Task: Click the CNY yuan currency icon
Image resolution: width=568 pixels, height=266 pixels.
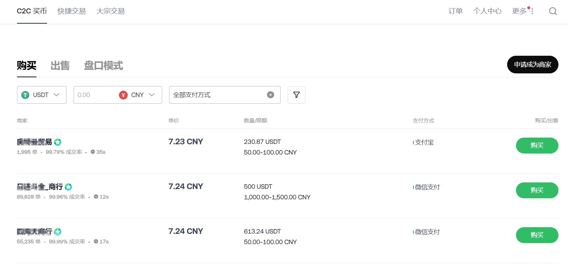Action: tap(123, 95)
